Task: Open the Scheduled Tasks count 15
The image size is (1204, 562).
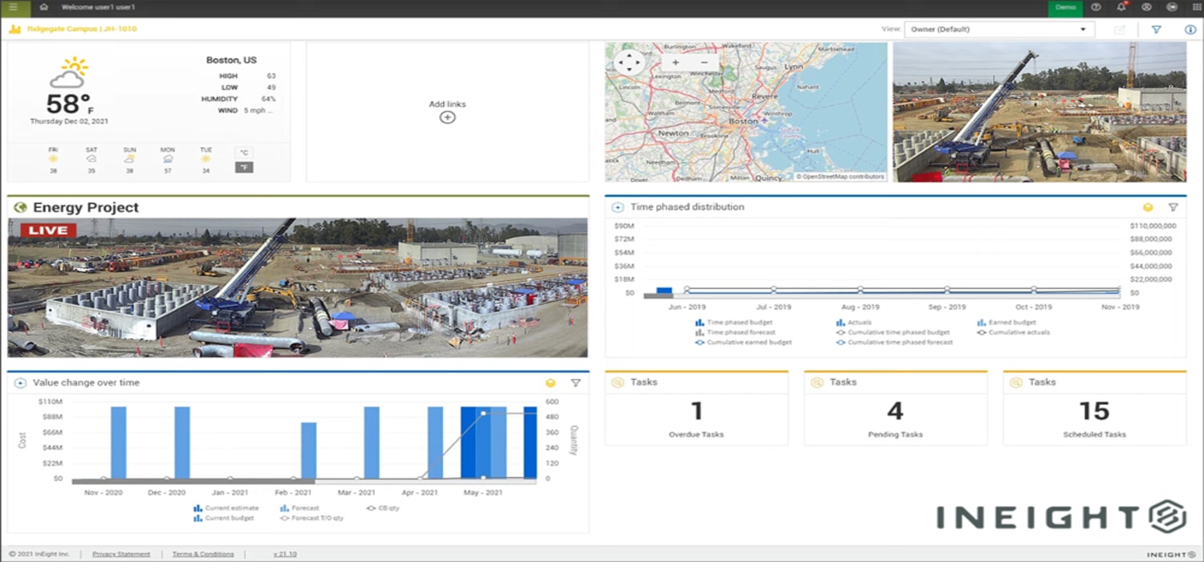Action: point(1094,412)
